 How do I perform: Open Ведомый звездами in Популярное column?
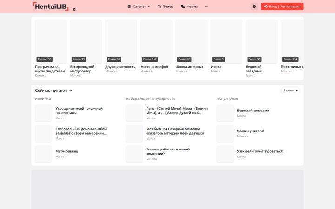click(253, 111)
